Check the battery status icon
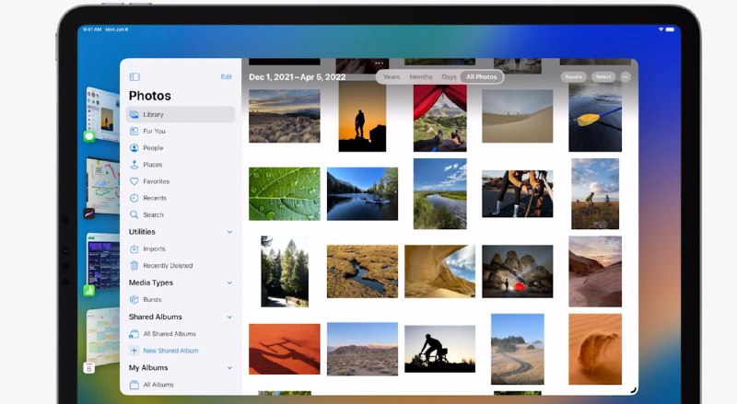The height and width of the screenshot is (404, 737). coord(671,29)
